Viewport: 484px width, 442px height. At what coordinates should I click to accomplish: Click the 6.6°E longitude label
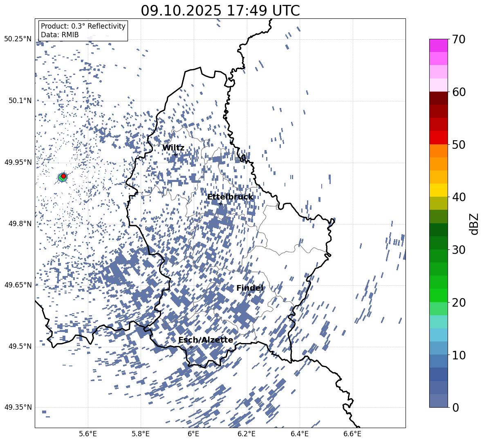point(352,434)
